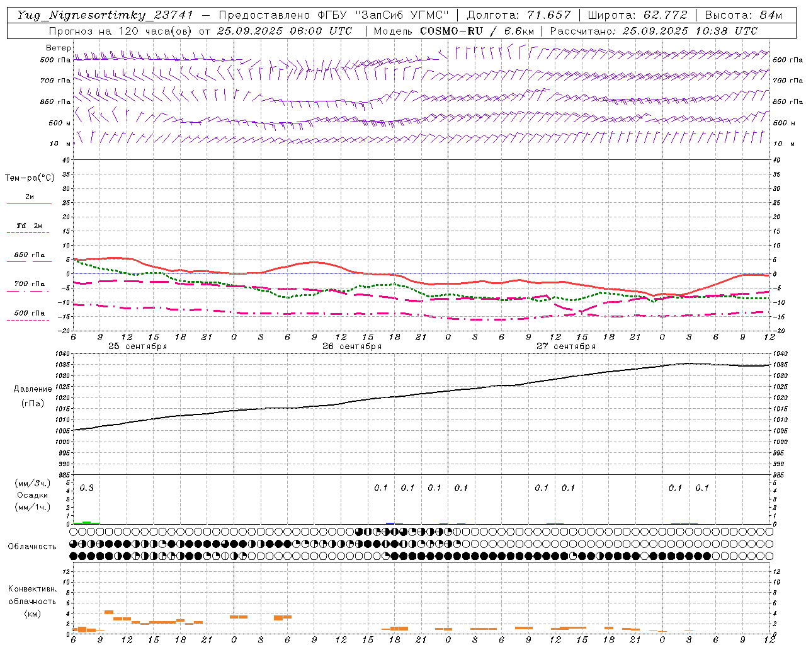This screenshot has height=645, width=806.
Task: Click 40 on the left temperature axis
Action: (x=65, y=159)
